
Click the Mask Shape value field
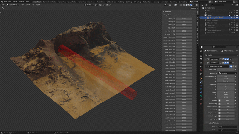pyautogui.click(x=226, y=69)
